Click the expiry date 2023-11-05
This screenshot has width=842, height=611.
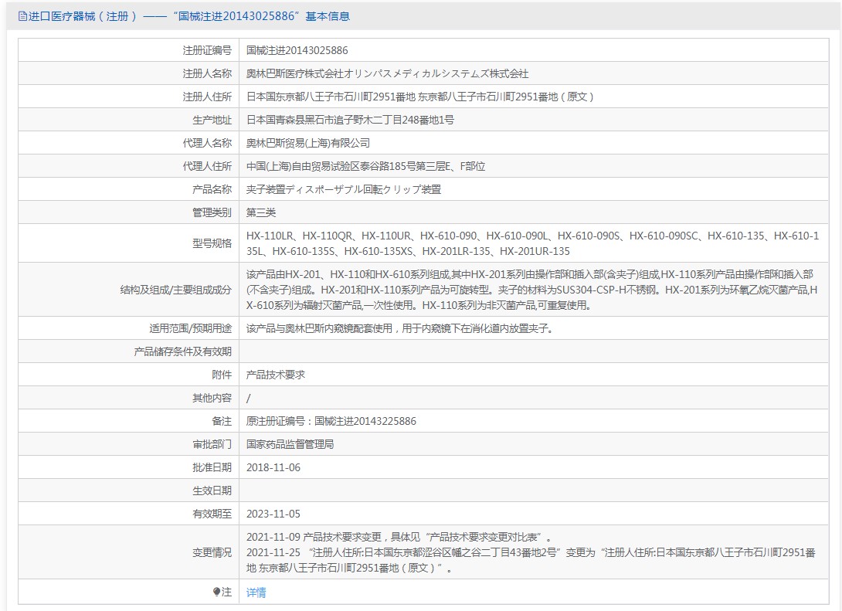click(x=273, y=514)
